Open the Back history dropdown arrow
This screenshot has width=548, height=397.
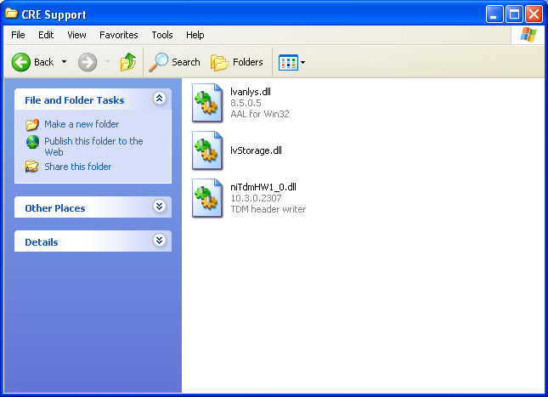[x=64, y=62]
